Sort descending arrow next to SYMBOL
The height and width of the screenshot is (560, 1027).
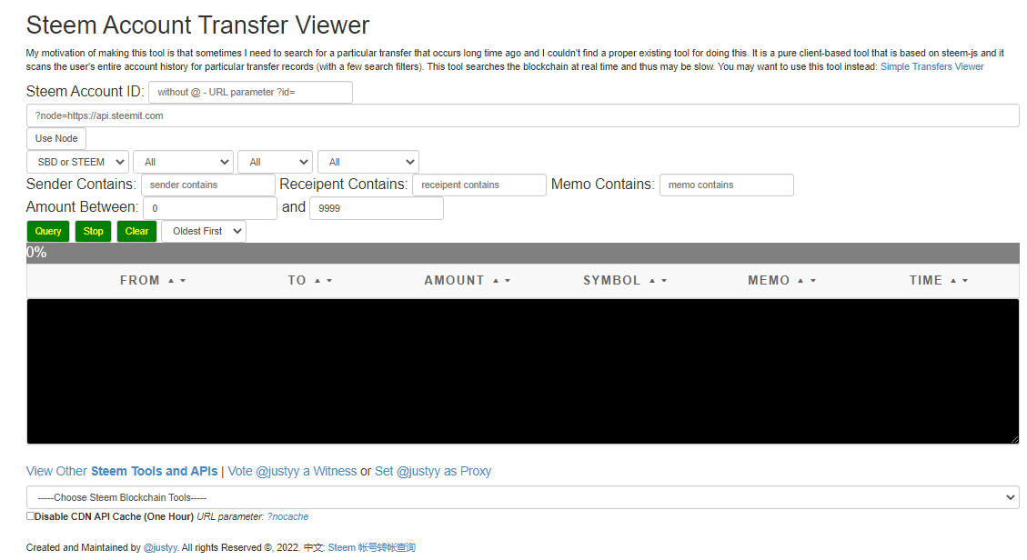[664, 281]
